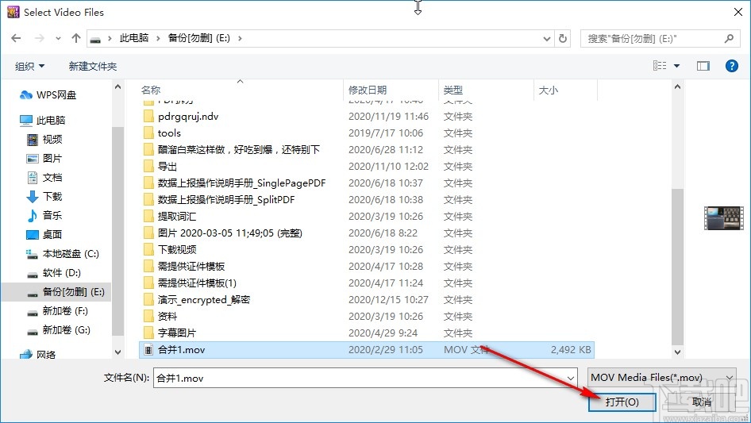
Task: Open 文档 in the sidebar
Action: pos(44,178)
